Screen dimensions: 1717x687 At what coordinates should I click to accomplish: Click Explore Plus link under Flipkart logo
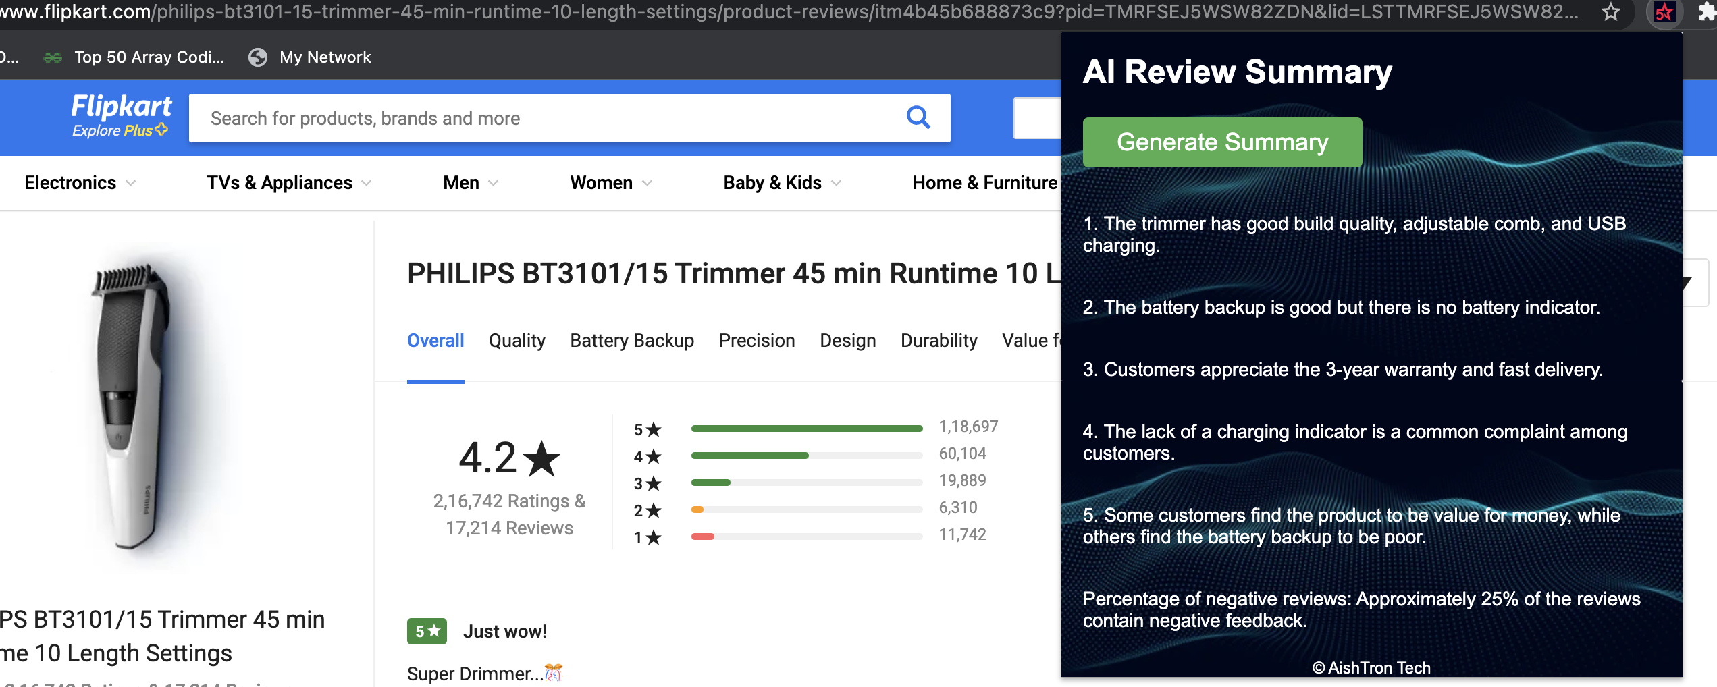coord(120,130)
